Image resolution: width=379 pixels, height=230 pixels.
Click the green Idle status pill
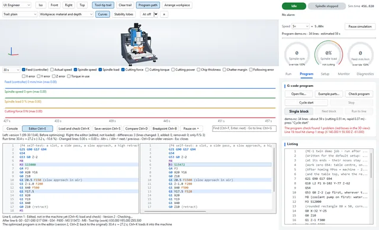click(x=294, y=6)
